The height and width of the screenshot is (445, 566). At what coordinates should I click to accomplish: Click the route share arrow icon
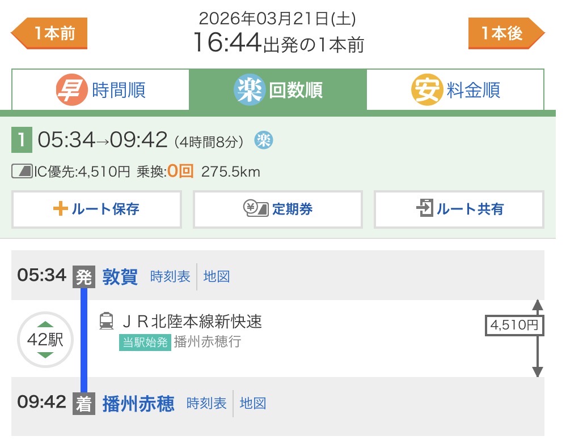point(424,209)
